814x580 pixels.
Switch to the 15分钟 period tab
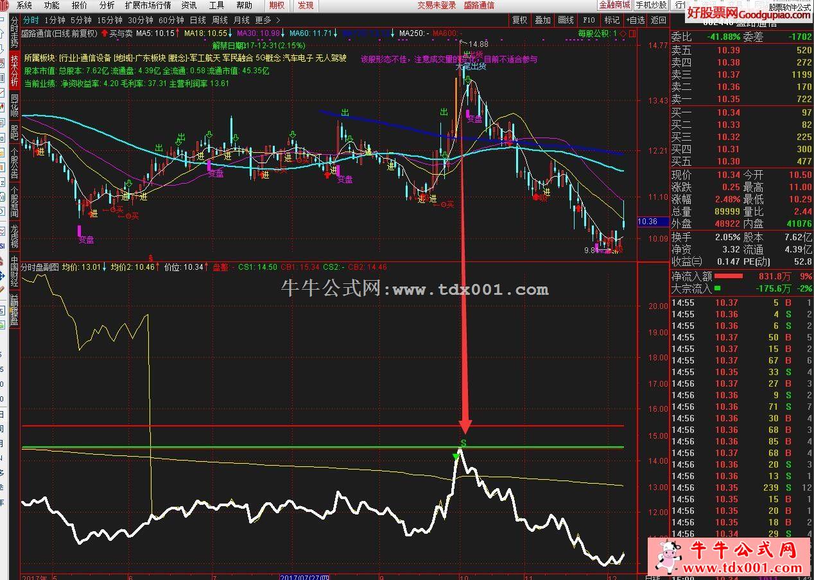point(109,20)
